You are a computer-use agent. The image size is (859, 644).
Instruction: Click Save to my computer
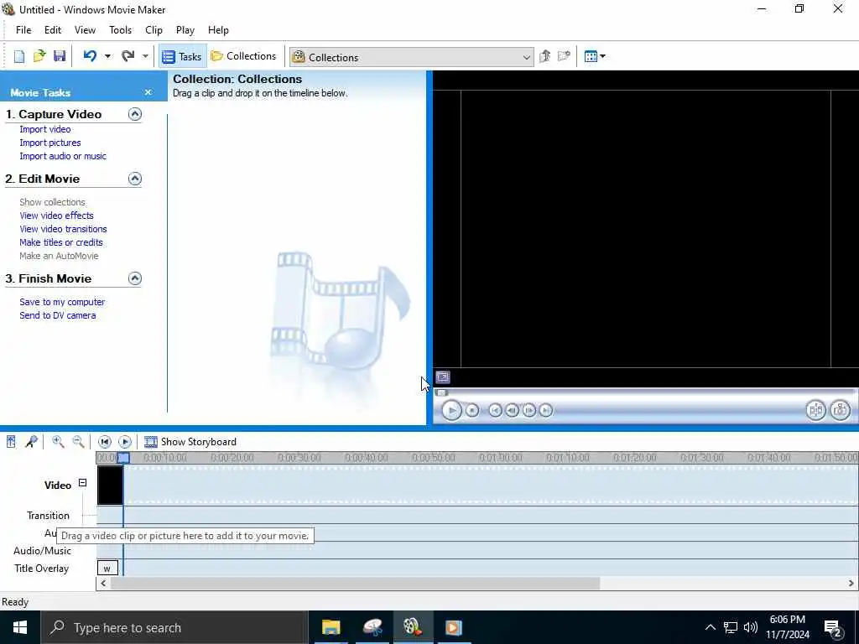click(x=62, y=302)
